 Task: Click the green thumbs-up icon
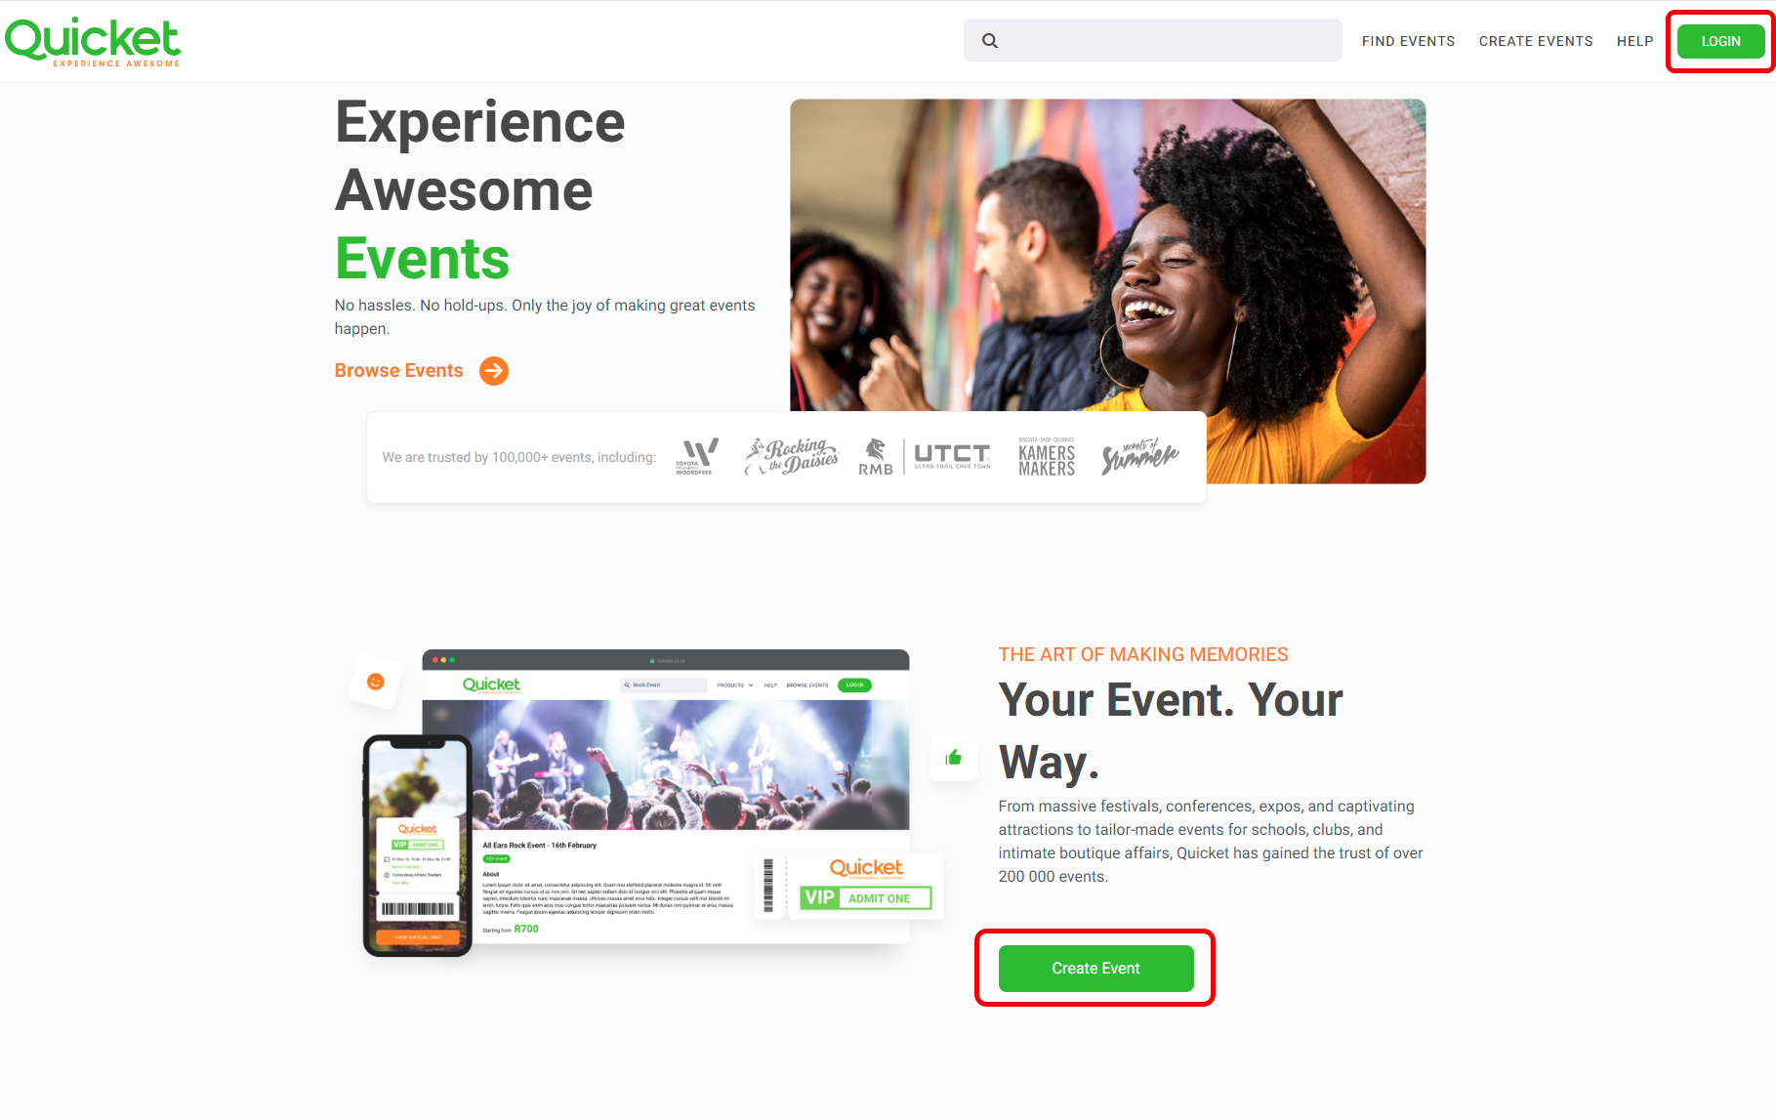pos(954,758)
